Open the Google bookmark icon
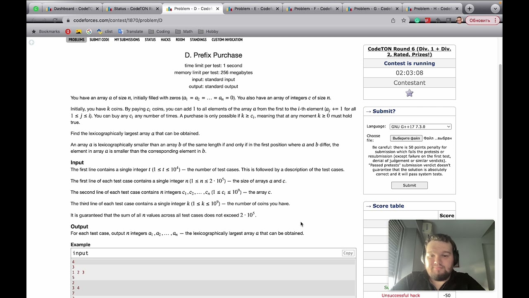Viewport: 529px width, 298px height. point(89,31)
